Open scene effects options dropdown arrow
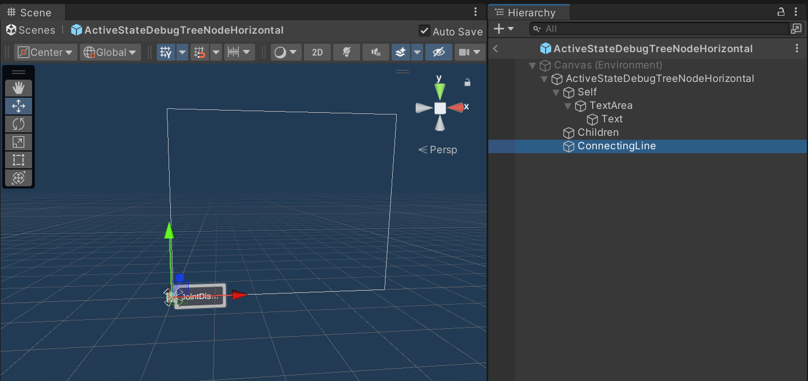Screen dimensions: 808x381 tap(417, 52)
